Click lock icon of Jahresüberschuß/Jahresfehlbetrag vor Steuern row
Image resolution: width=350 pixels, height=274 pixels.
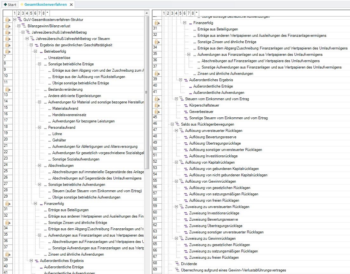(x=8, y=39)
